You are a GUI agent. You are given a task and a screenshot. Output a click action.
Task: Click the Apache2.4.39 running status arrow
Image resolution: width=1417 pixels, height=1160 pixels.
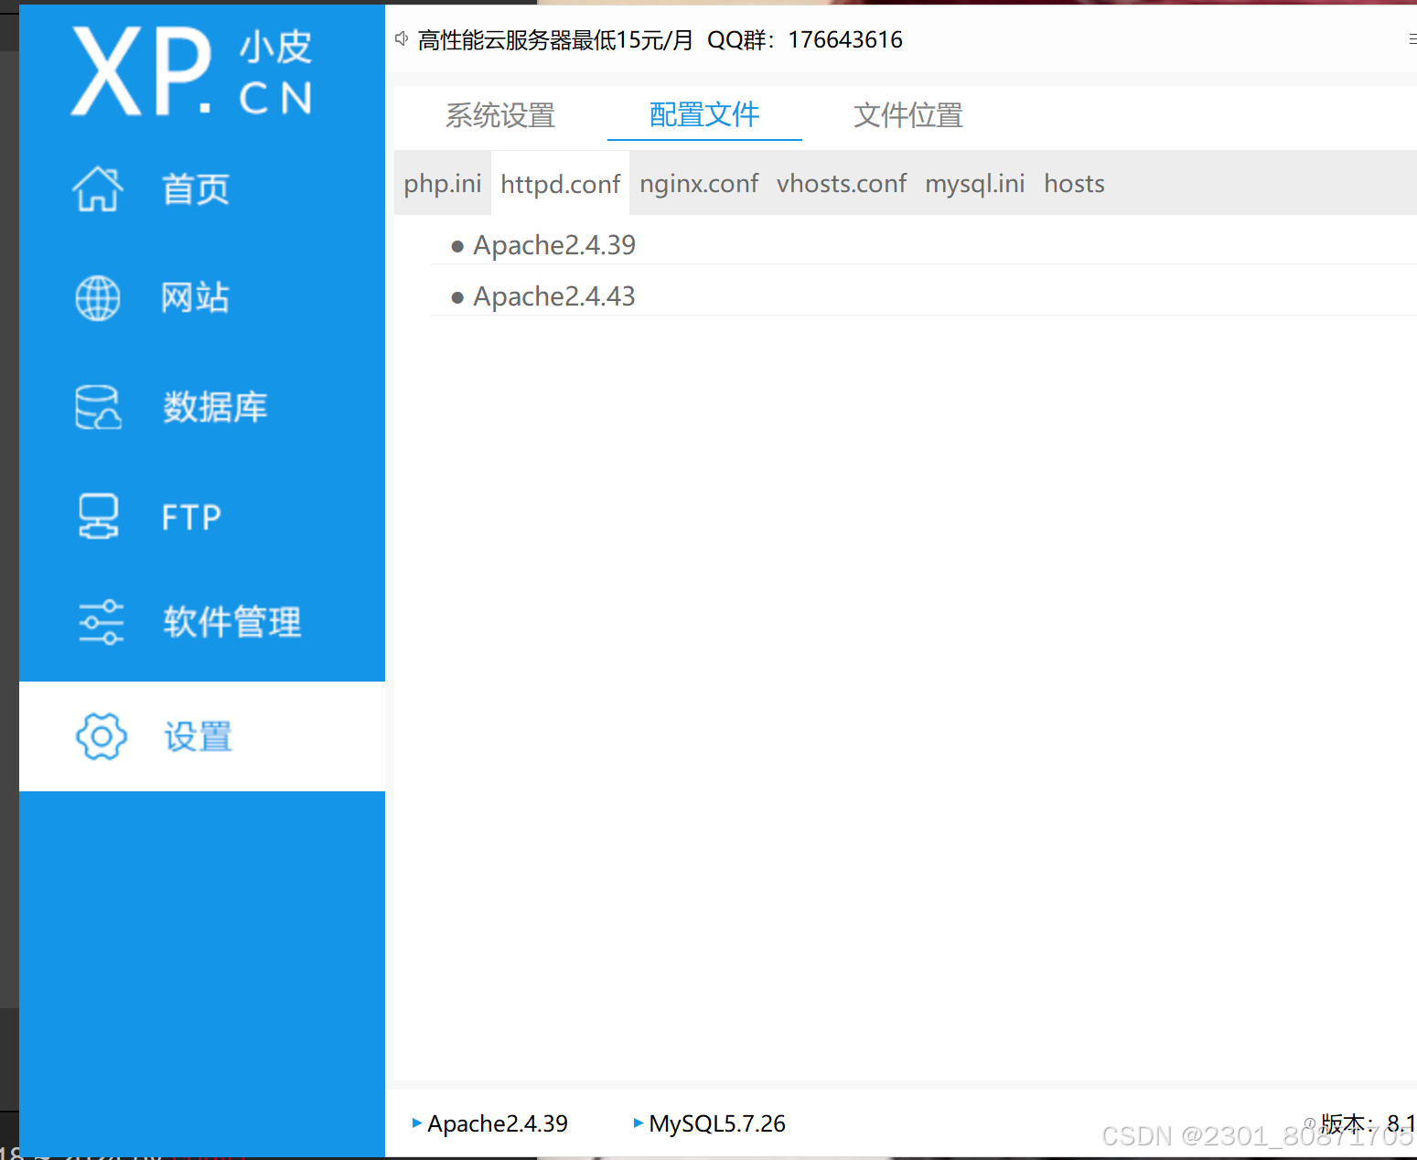click(417, 1122)
